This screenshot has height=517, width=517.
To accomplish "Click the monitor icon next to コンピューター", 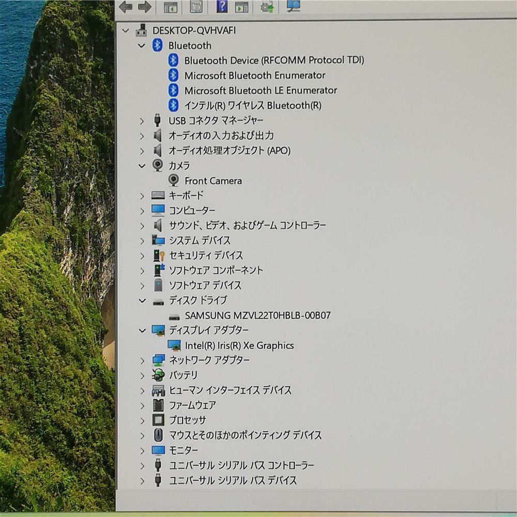I will [158, 210].
